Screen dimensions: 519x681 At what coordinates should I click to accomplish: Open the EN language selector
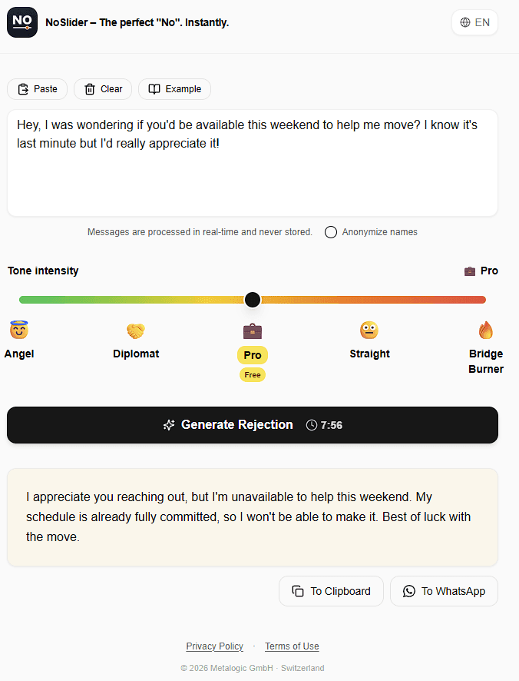(474, 22)
